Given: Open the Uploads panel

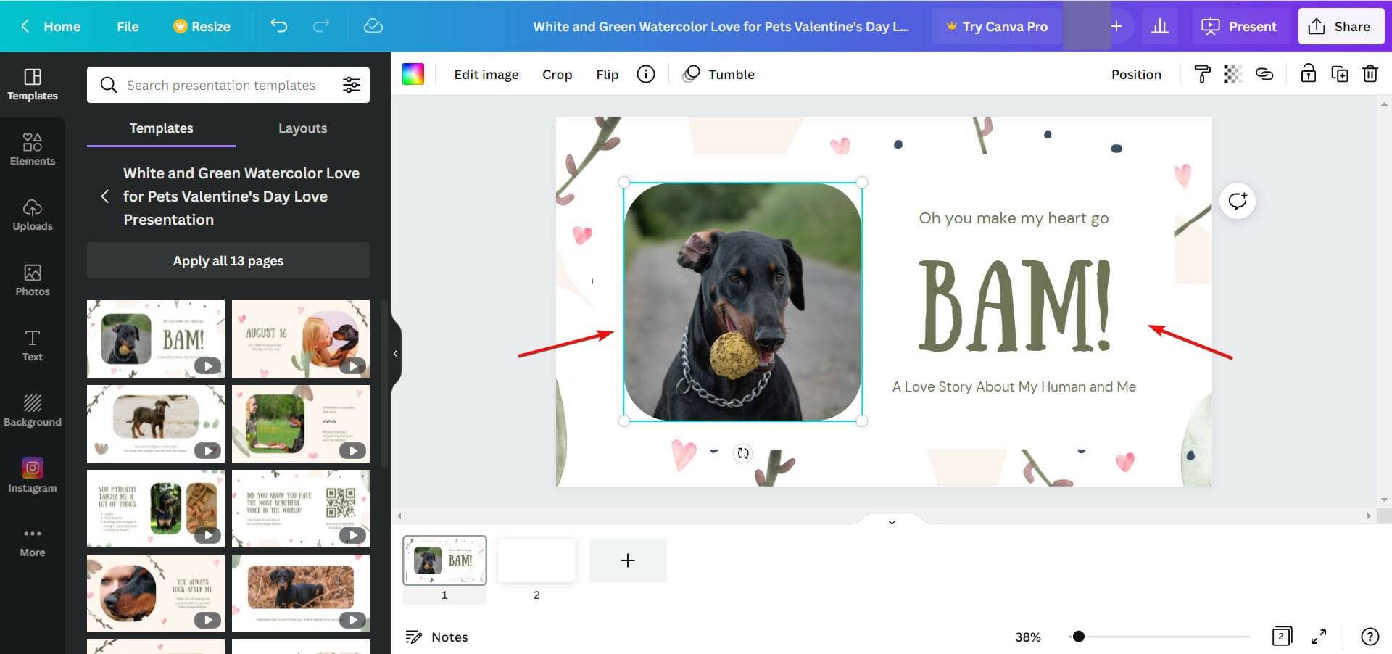Looking at the screenshot, I should 33,215.
